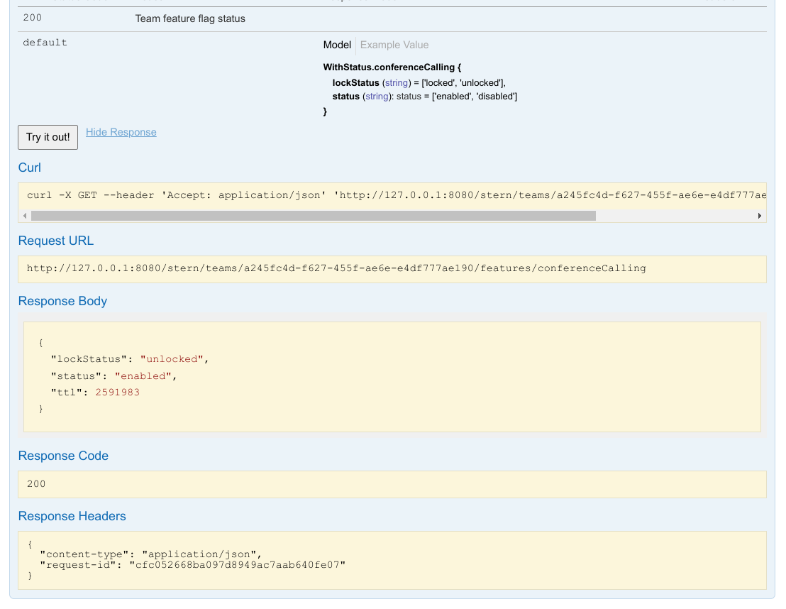The width and height of the screenshot is (786, 609).
Task: Click the default response row label
Action: point(45,43)
